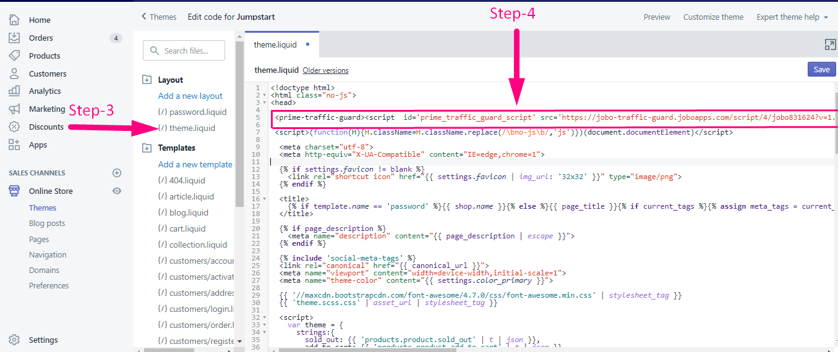Screen dimensions: 838x352
Task: Click the code icon beside blog.liquid
Action: [163, 212]
